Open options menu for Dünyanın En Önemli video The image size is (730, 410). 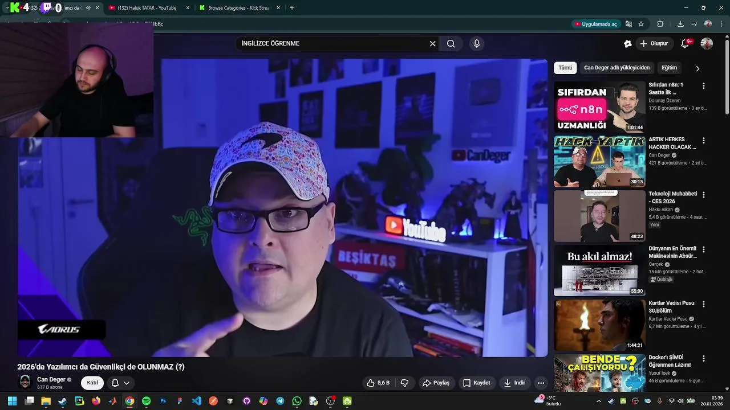703,249
